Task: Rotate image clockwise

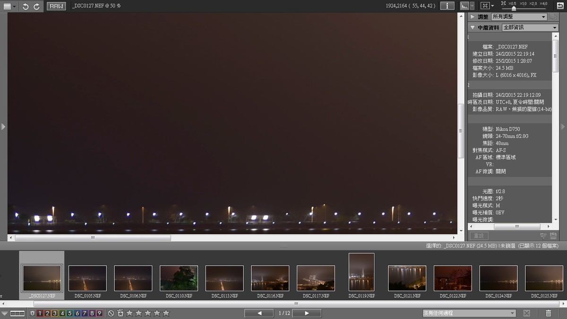Action: point(37,7)
